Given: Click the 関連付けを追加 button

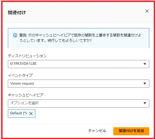Looking at the screenshot, I should pyautogui.click(x=131, y=131).
